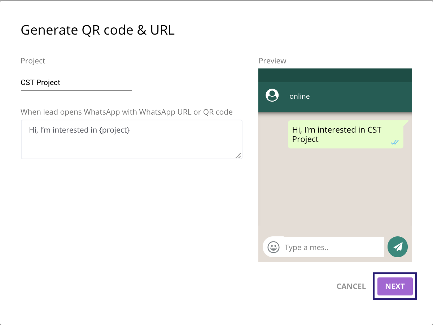Click the empty chat background in preview
Screen dimensions: 433x325
[335, 195]
